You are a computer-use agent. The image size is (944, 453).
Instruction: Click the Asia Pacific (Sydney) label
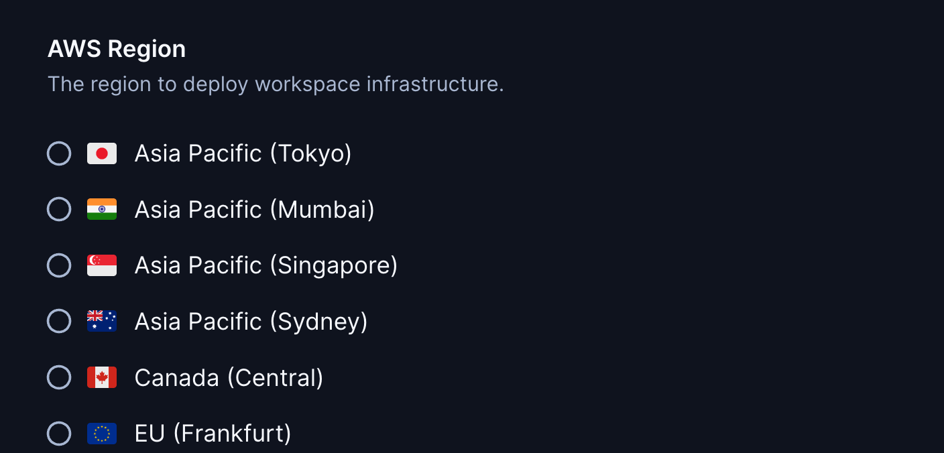click(x=251, y=321)
